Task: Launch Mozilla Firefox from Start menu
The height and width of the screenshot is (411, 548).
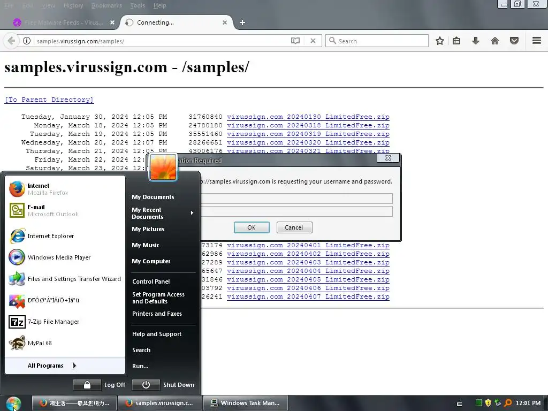Action: pyautogui.click(x=65, y=189)
